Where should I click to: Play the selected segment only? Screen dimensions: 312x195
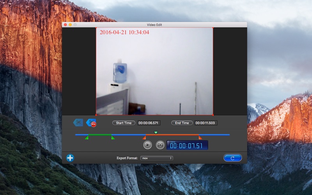pos(160,145)
